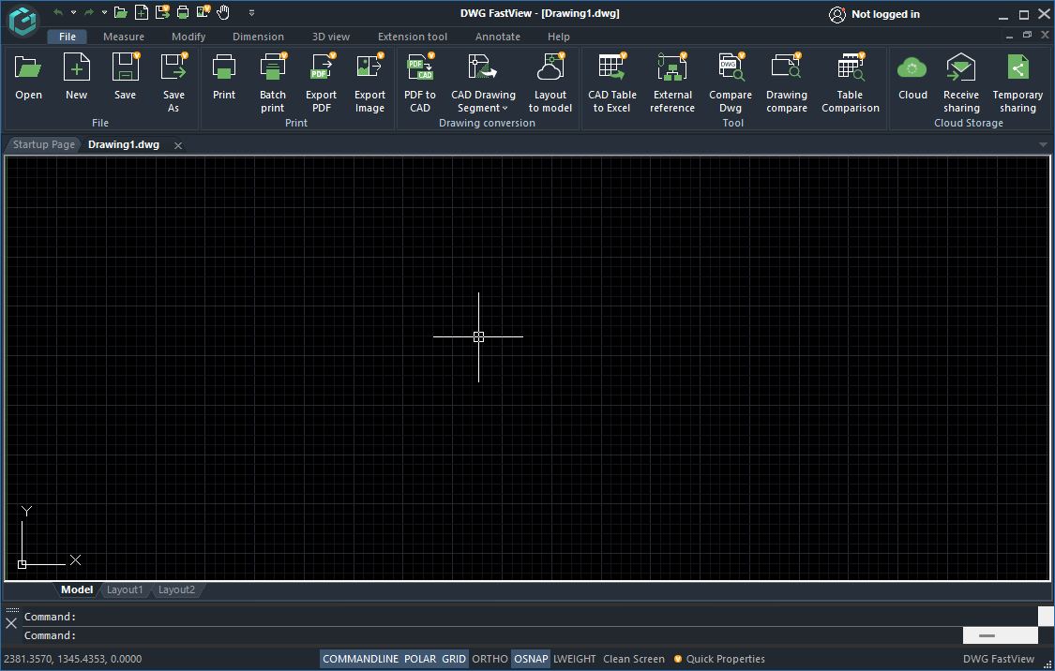The height and width of the screenshot is (671, 1055).
Task: Open the 3D view ribbon tab
Action: pyautogui.click(x=331, y=37)
